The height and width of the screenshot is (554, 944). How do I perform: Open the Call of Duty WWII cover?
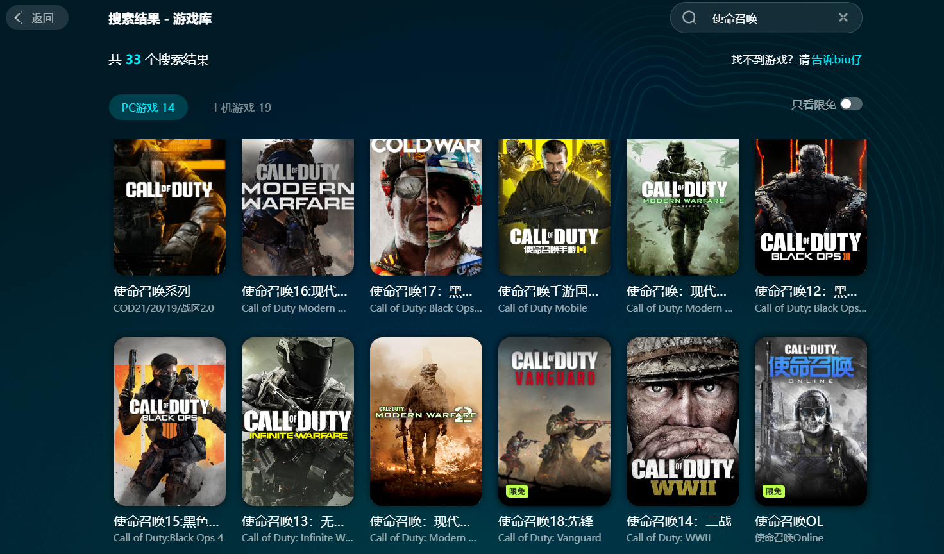tap(682, 421)
